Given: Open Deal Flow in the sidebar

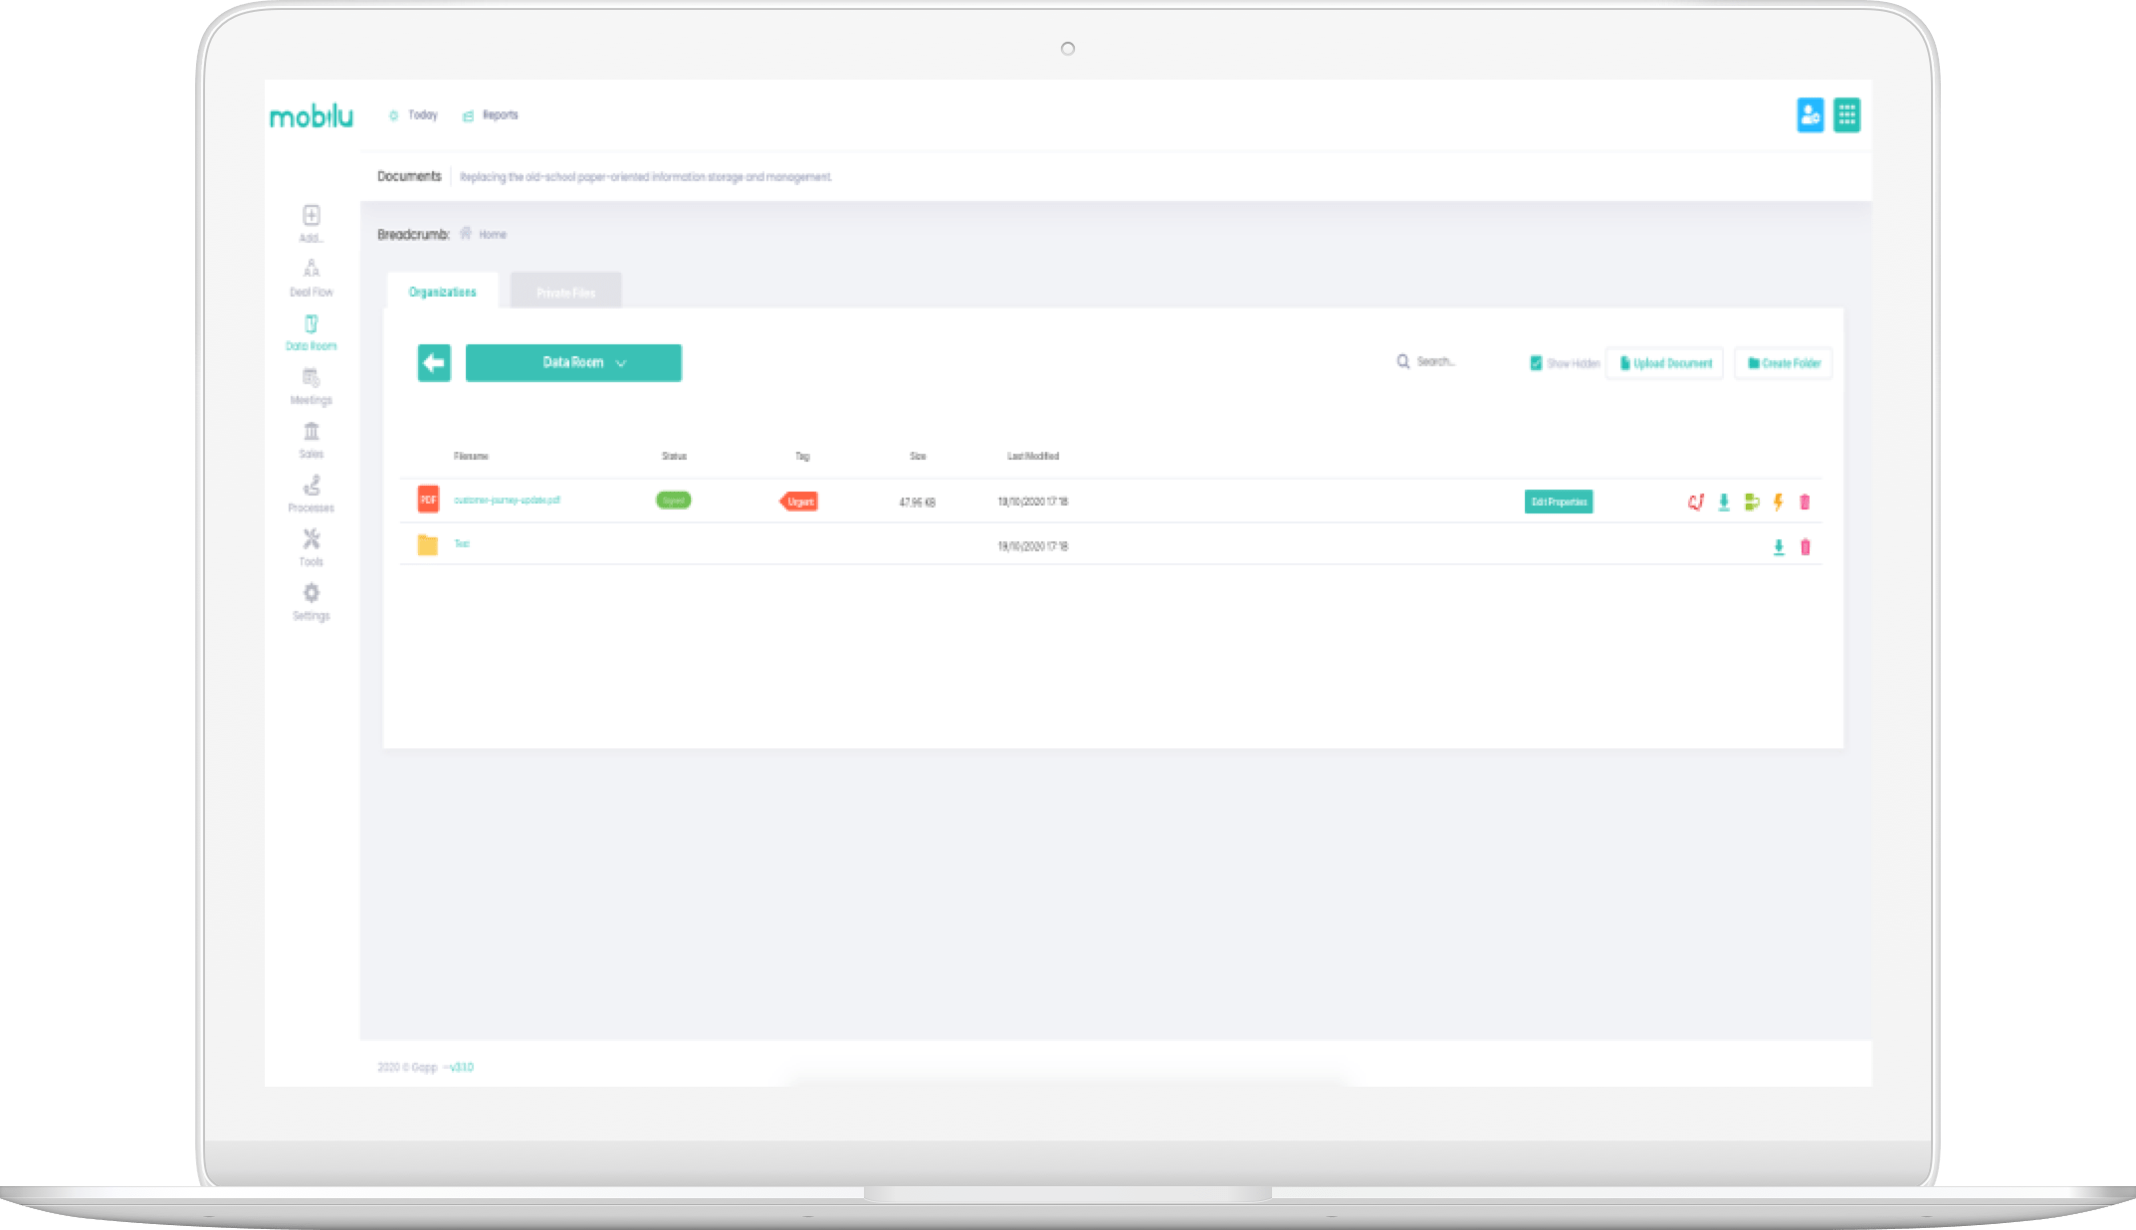Looking at the screenshot, I should click(312, 278).
